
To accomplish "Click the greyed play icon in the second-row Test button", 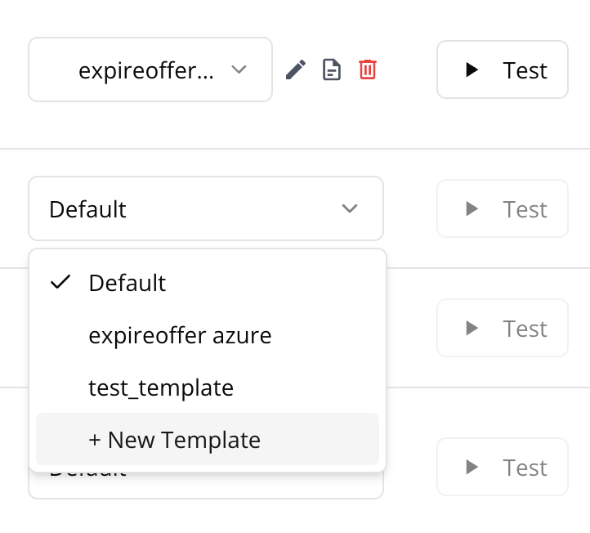I will coord(472,209).
